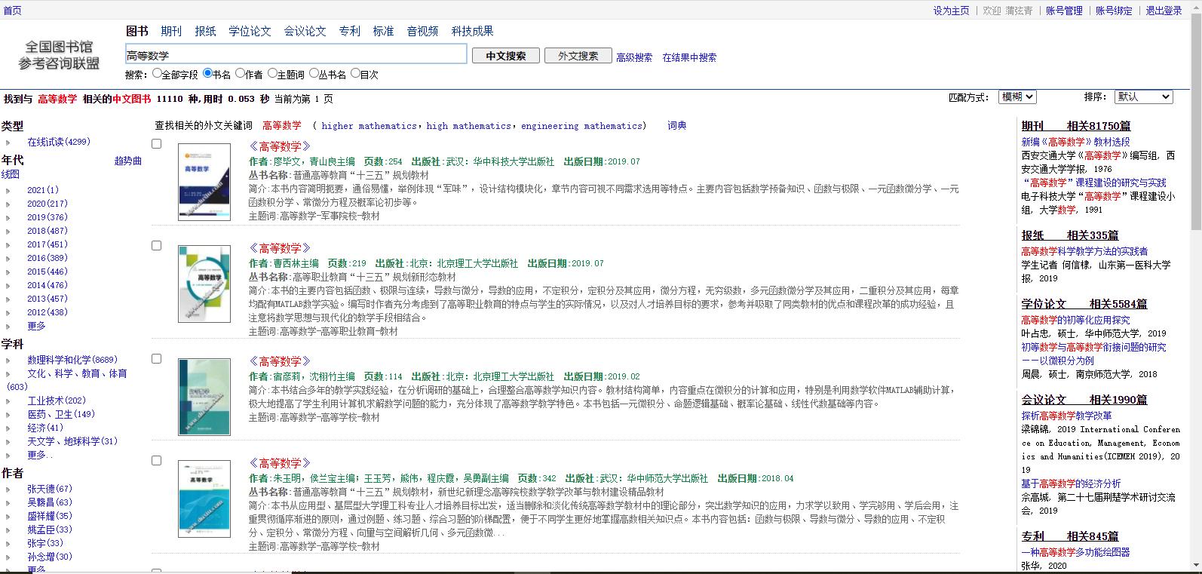Open 在结果中搜索 link
Screen dimensions: 1202x574
pyautogui.click(x=689, y=57)
